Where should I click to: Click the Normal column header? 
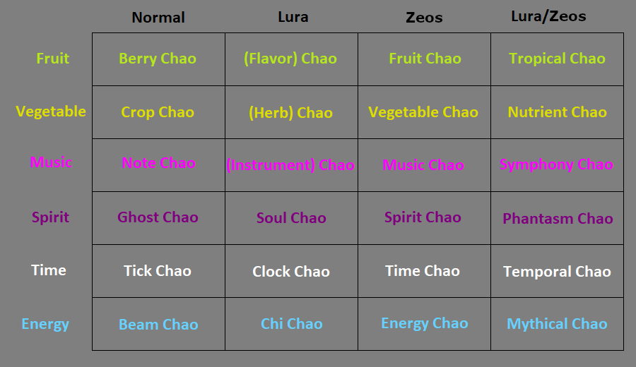point(158,18)
